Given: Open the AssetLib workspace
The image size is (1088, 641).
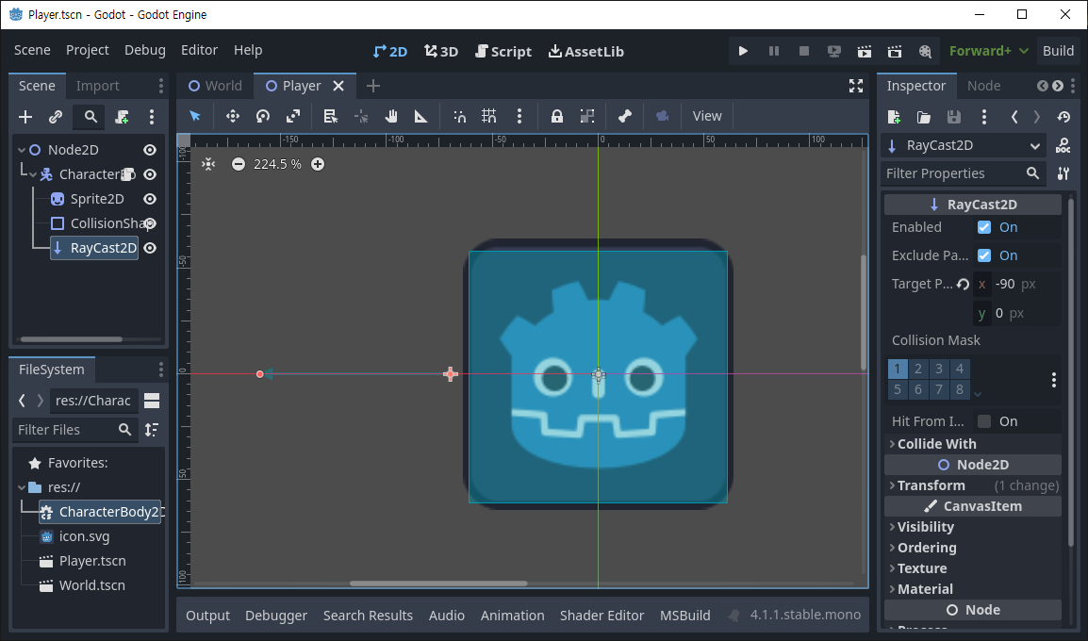Looking at the screenshot, I should pyautogui.click(x=586, y=51).
